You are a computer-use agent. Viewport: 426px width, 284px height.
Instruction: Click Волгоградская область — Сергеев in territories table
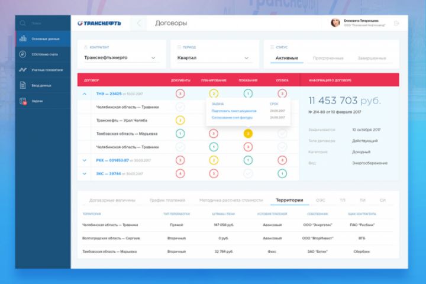click(111, 238)
